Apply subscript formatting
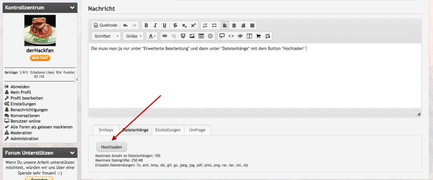This screenshot has width=433, height=180. coord(184,25)
